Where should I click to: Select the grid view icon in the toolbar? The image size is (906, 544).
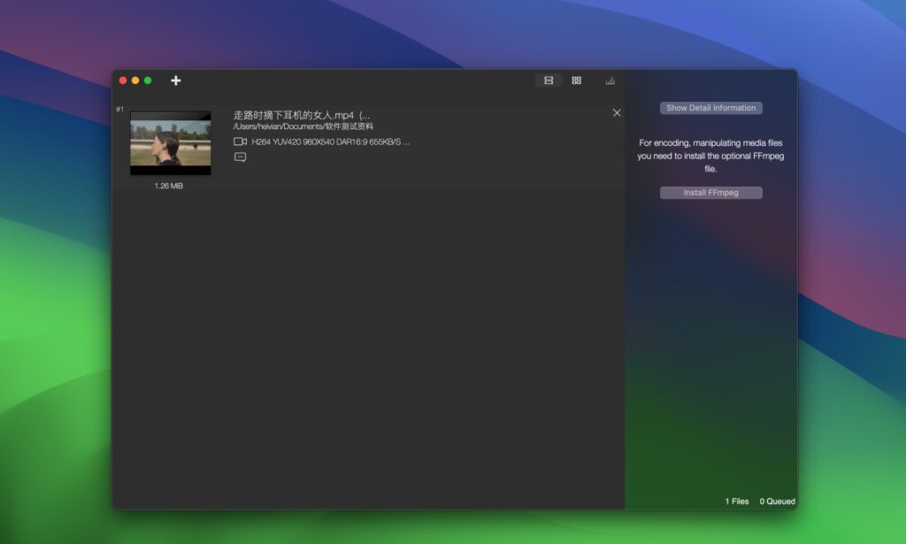(576, 80)
